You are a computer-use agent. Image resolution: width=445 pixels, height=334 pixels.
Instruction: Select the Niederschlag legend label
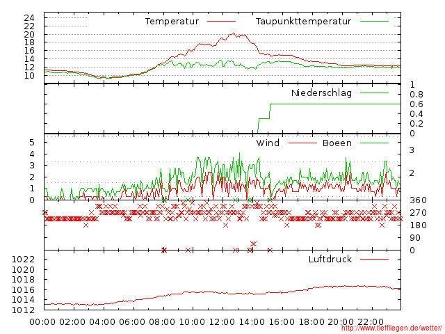(x=321, y=93)
